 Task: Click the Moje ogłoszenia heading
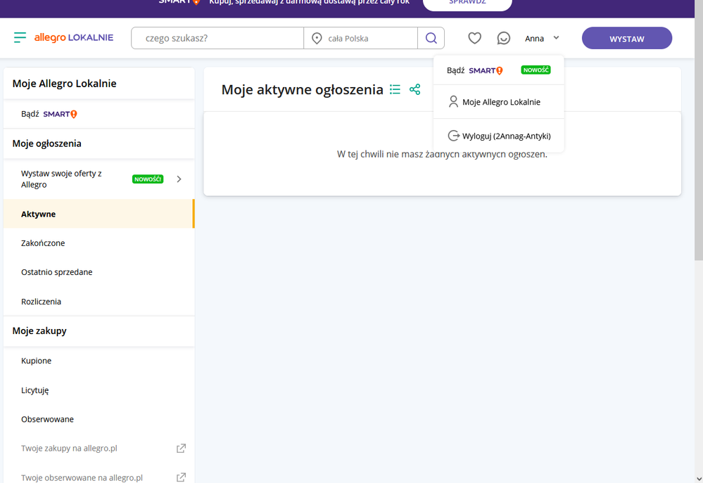tap(46, 143)
